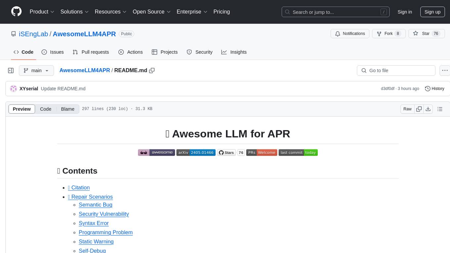Jump to the Citation section
This screenshot has width=450, height=253.
click(x=79, y=187)
